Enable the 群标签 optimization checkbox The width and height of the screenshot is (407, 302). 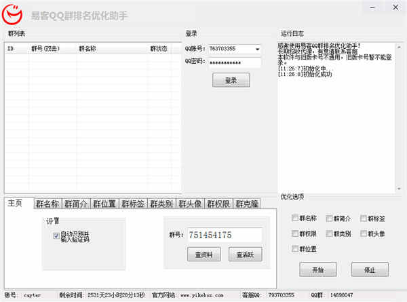[364, 219]
